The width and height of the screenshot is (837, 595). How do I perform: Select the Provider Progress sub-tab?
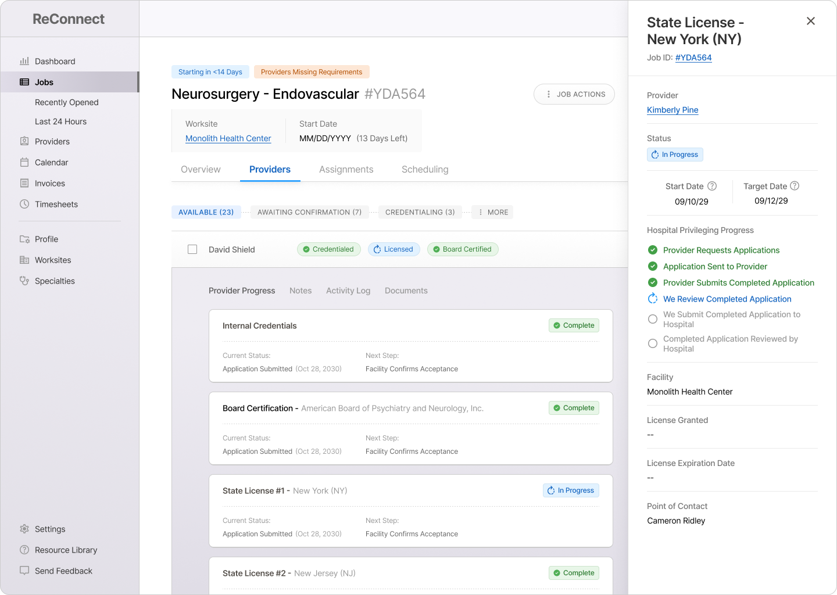pyautogui.click(x=242, y=291)
